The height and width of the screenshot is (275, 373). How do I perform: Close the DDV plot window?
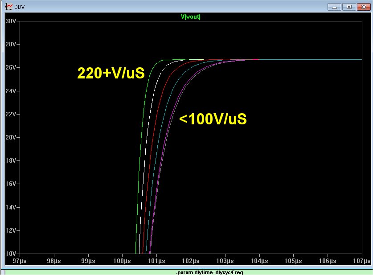tap(364, 7)
